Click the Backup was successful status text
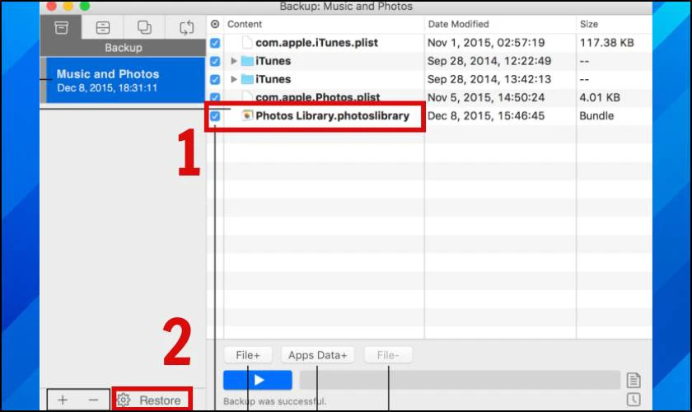This screenshot has height=412, width=692. tap(274, 401)
